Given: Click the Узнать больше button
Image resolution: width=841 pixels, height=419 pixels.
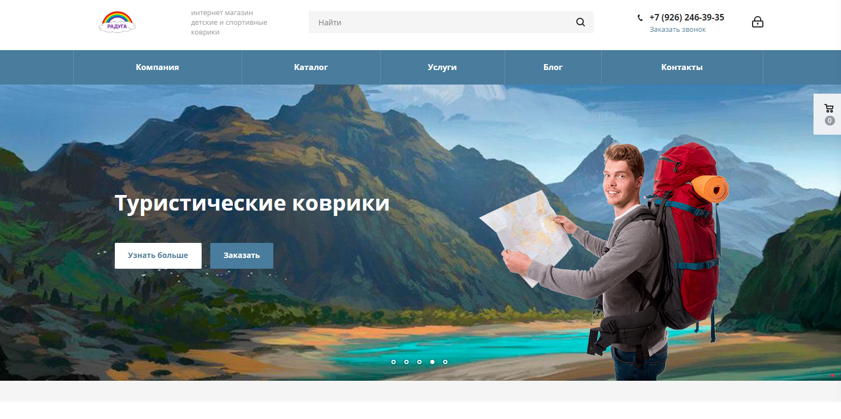Looking at the screenshot, I should click(x=158, y=255).
